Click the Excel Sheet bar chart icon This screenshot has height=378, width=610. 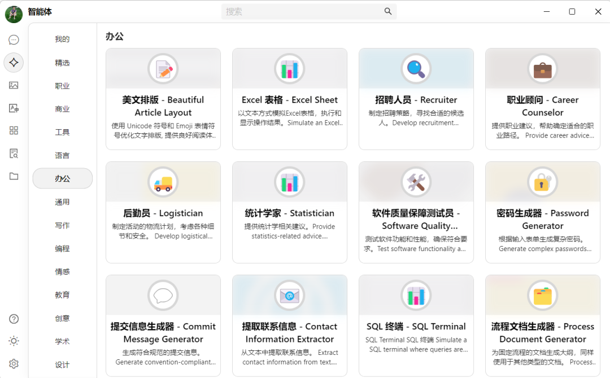pos(289,69)
